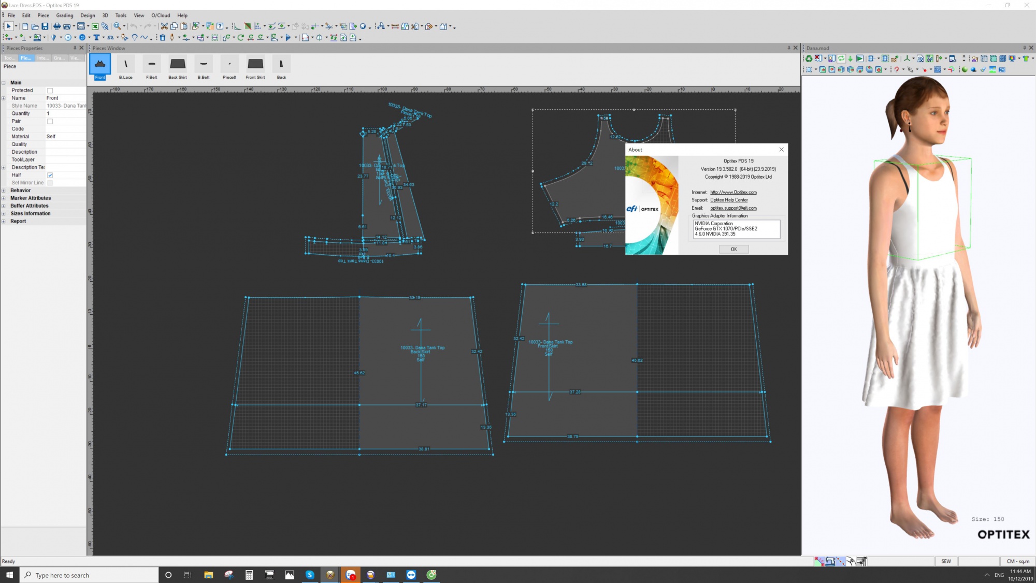Select the Text tool icon
1036x583 pixels.
[96, 37]
